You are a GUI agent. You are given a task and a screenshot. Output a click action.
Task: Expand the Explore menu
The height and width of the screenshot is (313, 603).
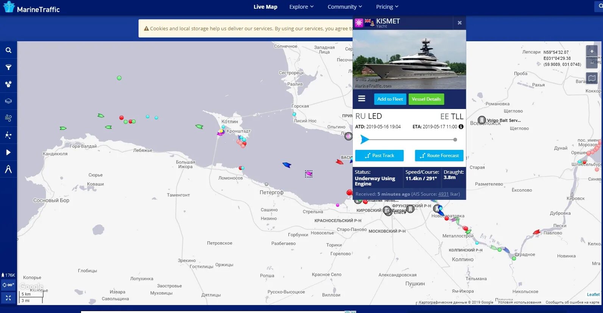pos(301,7)
